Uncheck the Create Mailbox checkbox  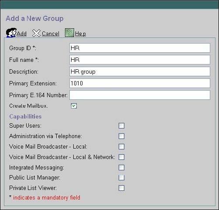pyautogui.click(x=74, y=106)
